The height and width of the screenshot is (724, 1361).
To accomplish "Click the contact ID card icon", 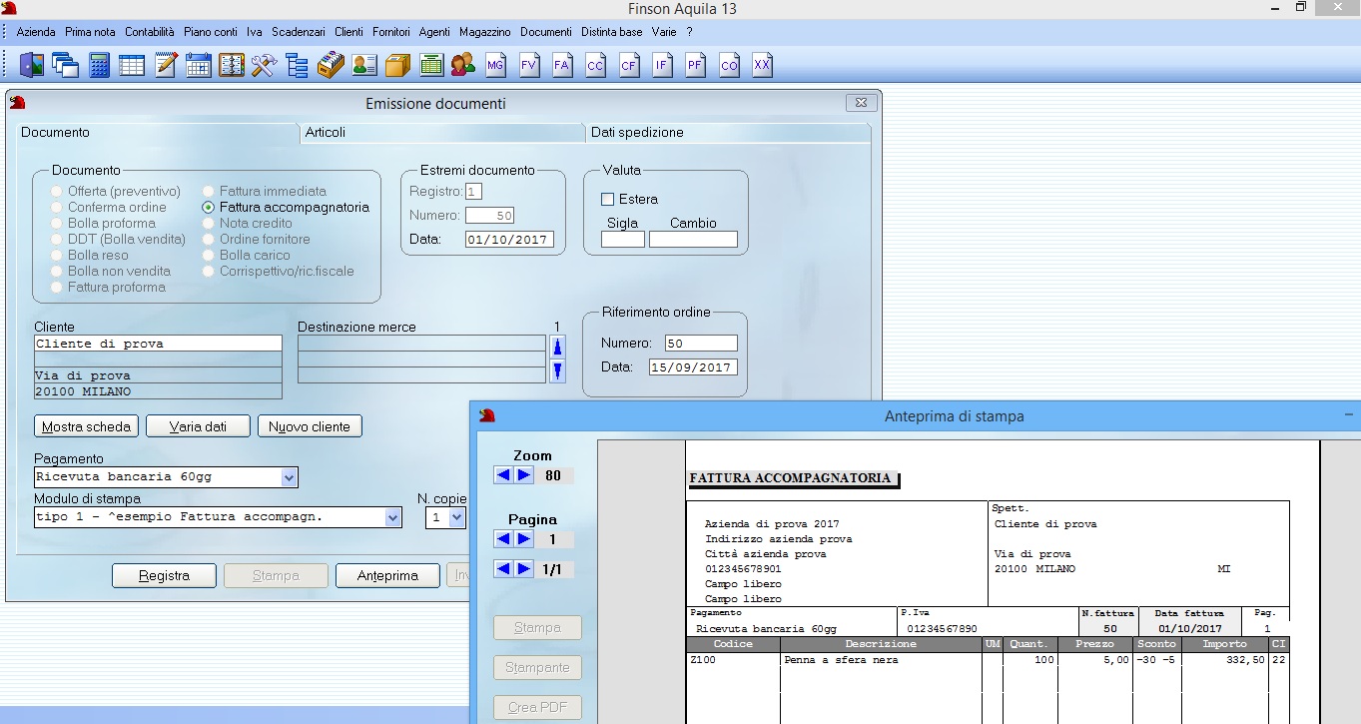I will [x=364, y=66].
